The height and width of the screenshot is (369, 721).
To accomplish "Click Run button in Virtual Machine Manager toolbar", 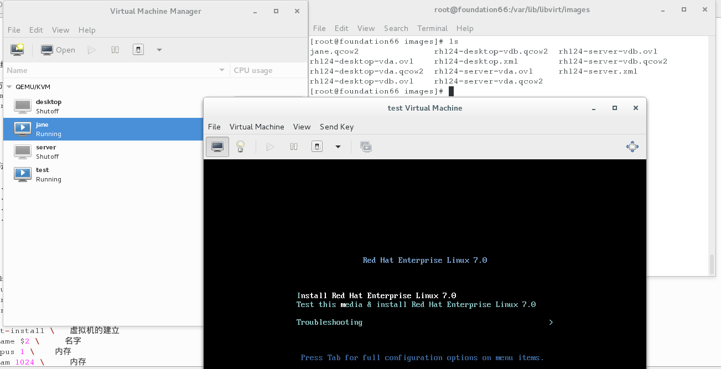I will 91,50.
